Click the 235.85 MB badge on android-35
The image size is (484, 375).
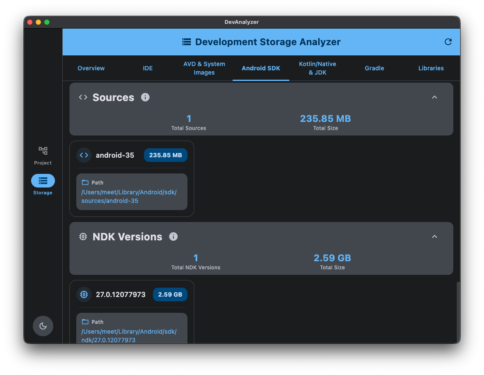click(x=165, y=155)
